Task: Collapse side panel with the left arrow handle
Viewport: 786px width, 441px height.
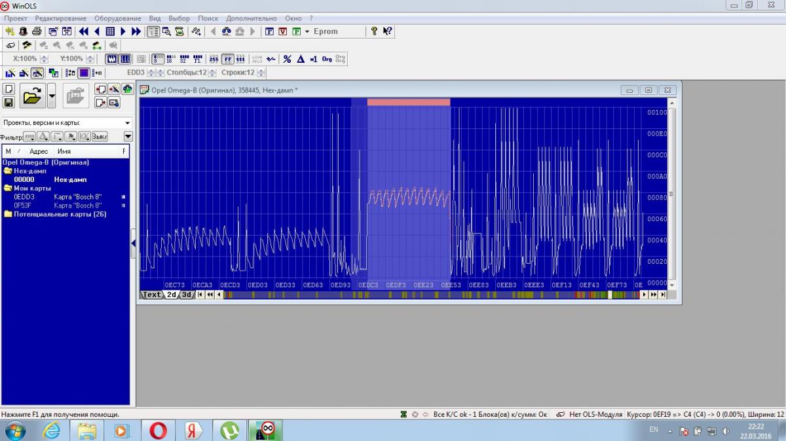Action: 134,243
